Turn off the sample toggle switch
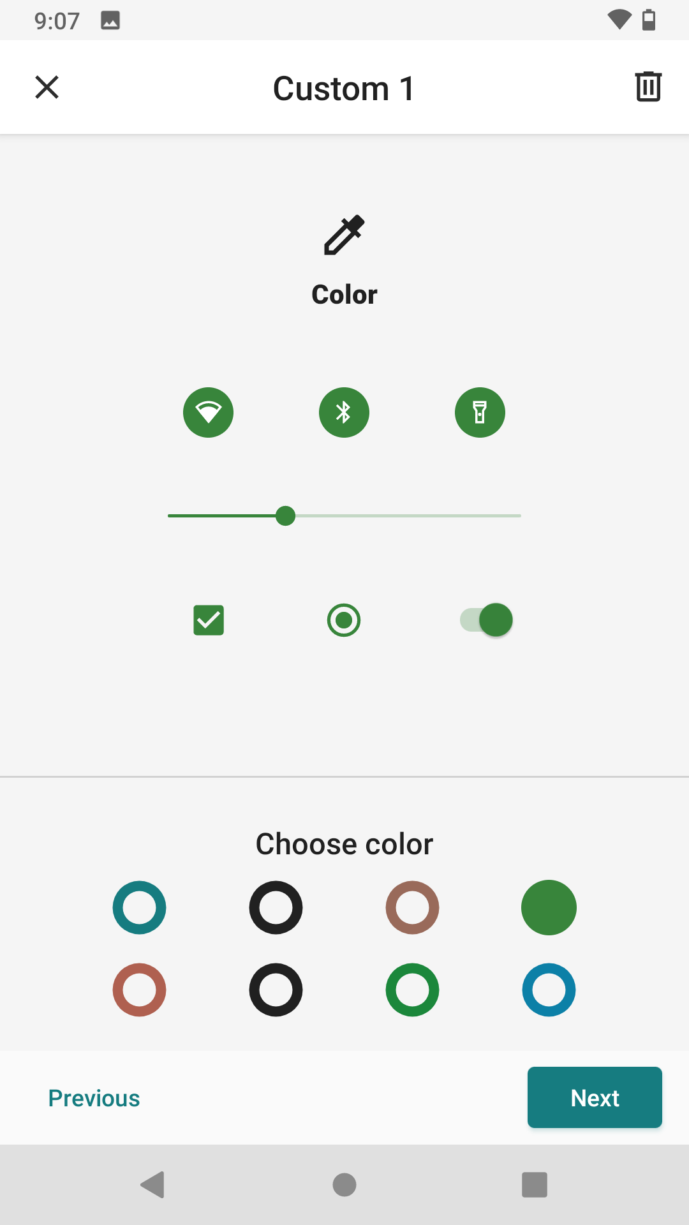689x1225 pixels. 486,620
